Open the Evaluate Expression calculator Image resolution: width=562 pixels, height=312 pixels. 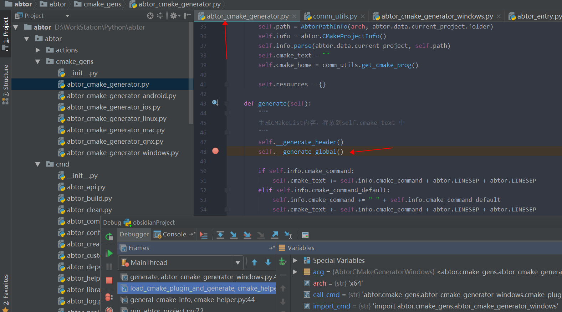[x=305, y=235]
